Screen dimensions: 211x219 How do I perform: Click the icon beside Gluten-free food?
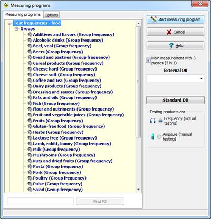(x=30, y=126)
